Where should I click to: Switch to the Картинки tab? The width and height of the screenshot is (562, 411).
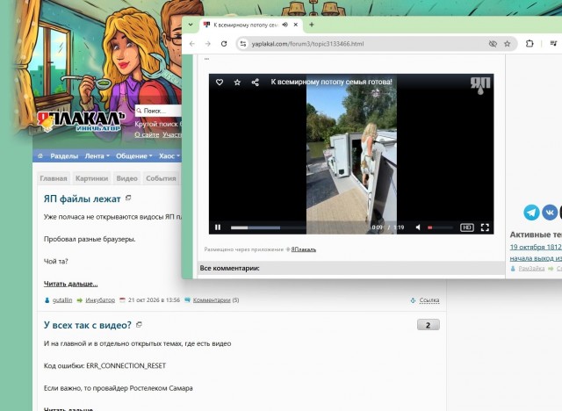(91, 178)
